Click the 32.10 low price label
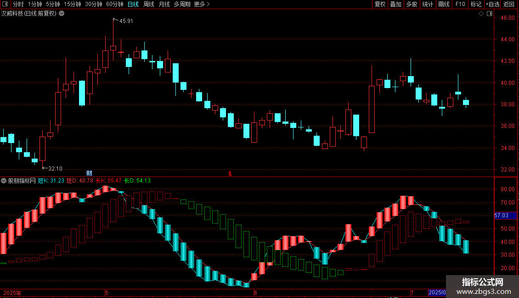This screenshot has height=298, width=519. (x=55, y=169)
